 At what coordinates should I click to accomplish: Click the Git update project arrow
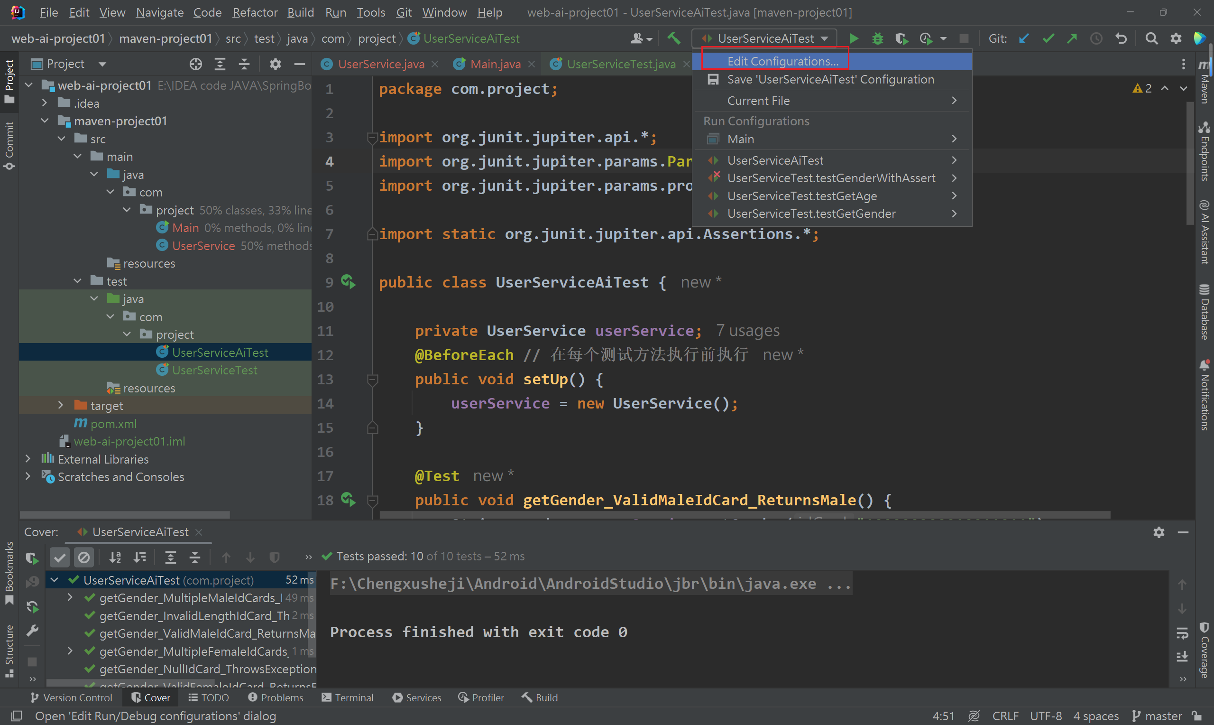pyautogui.click(x=1024, y=38)
